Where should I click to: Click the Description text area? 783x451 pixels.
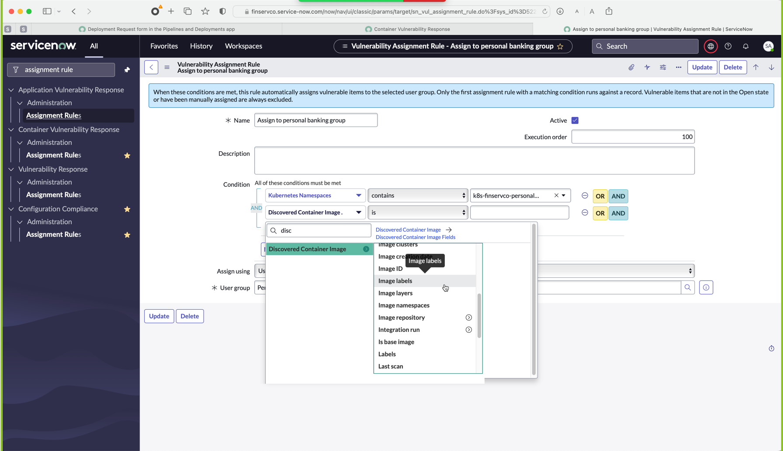tap(475, 161)
